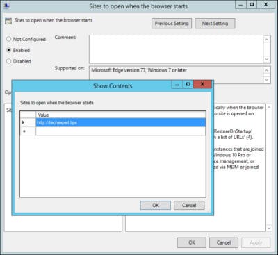278x255 pixels.
Task: Choose the Disabled radio option
Action: click(x=9, y=61)
